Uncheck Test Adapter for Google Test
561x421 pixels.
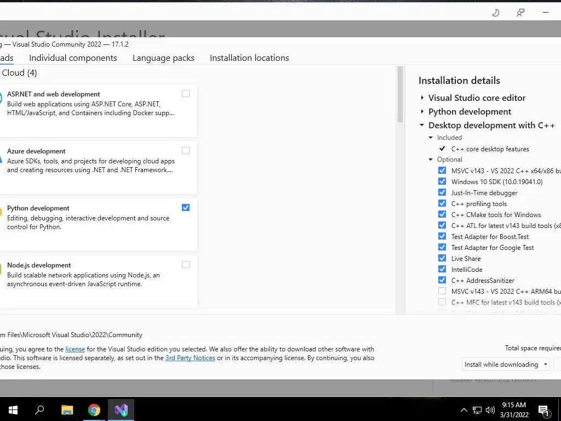click(442, 247)
